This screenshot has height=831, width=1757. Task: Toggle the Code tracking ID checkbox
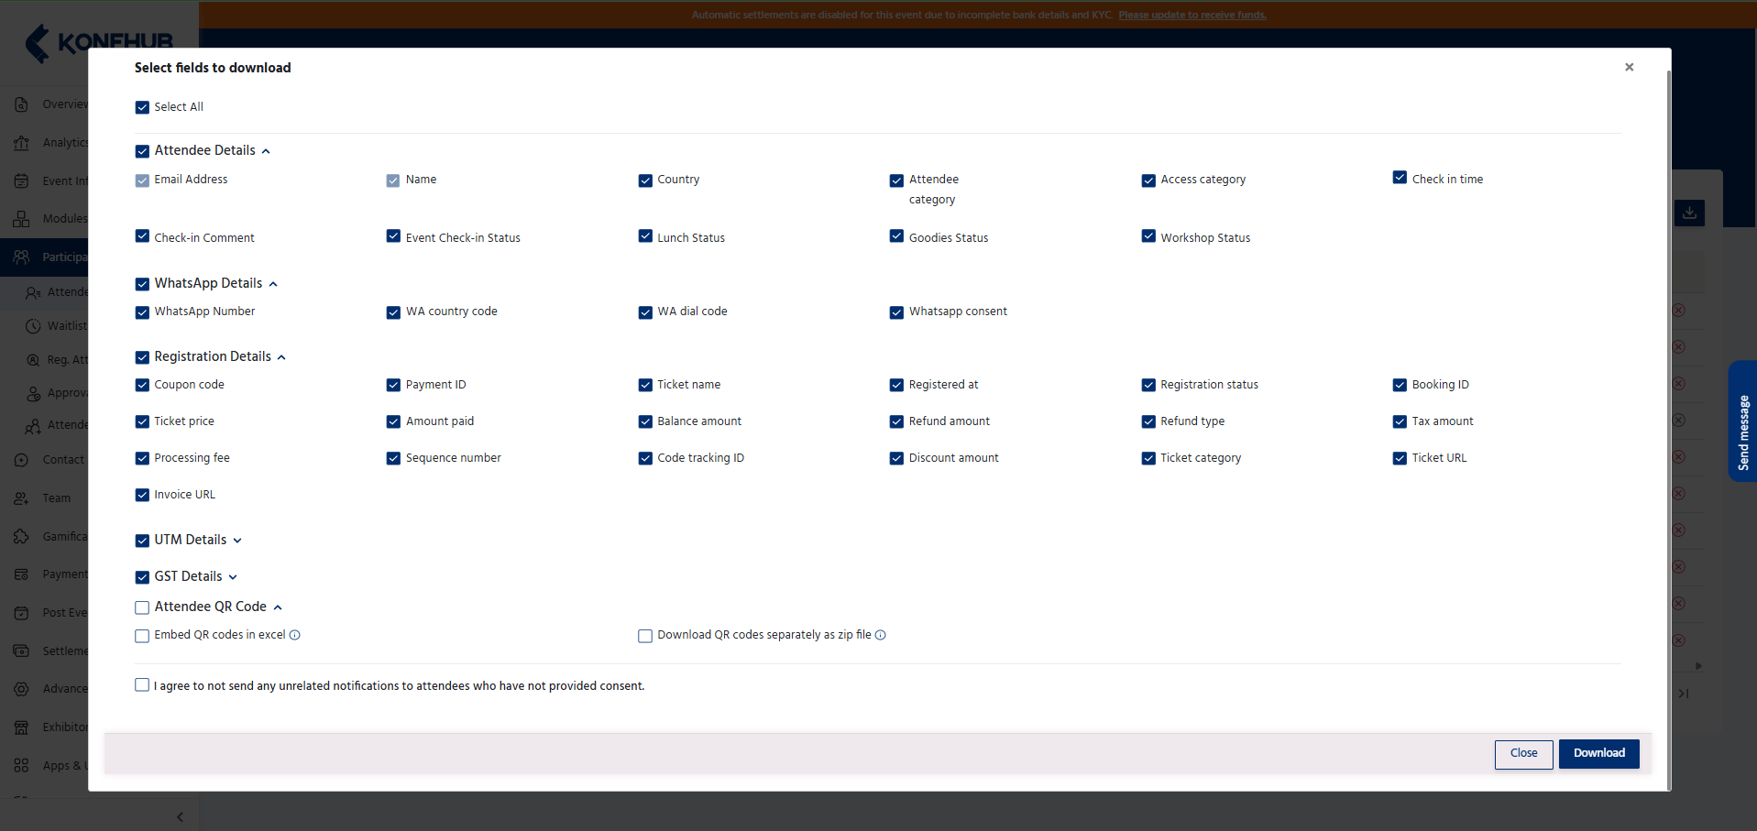[645, 458]
